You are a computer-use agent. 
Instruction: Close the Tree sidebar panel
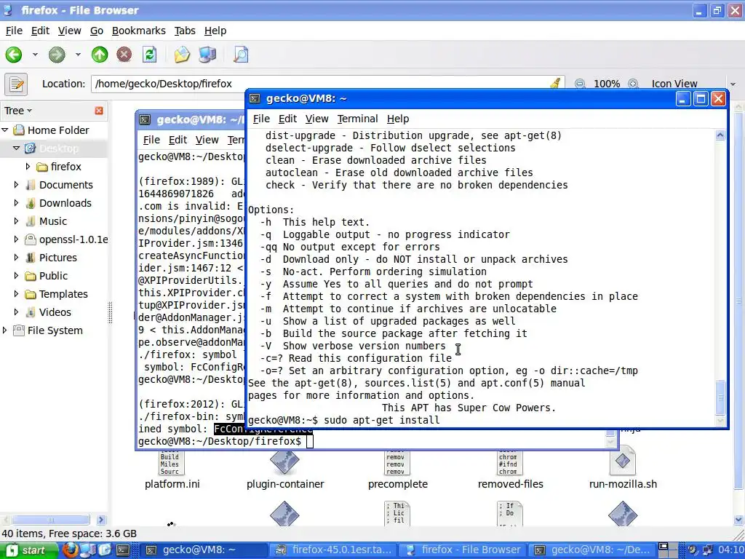click(99, 111)
